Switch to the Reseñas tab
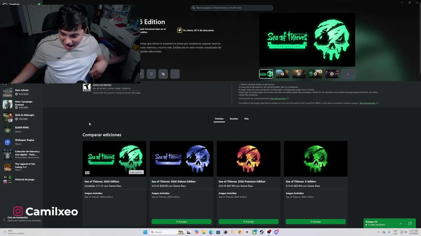Image resolution: width=421 pixels, height=236 pixels. tap(234, 119)
